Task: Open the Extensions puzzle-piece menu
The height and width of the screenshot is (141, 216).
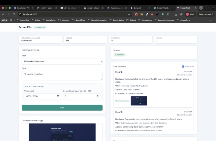Action: 168,14
